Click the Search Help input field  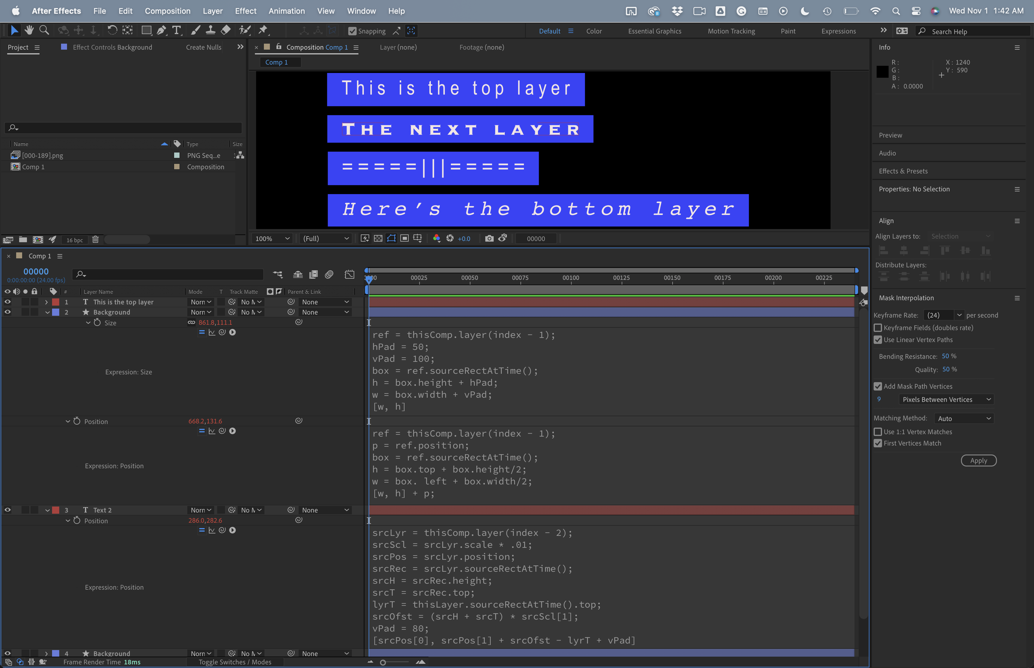click(972, 31)
